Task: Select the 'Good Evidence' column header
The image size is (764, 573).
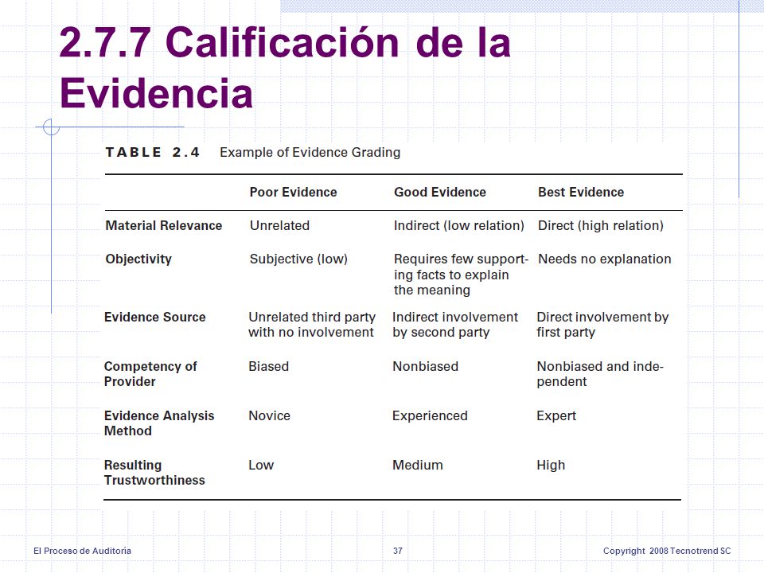Action: pos(440,192)
